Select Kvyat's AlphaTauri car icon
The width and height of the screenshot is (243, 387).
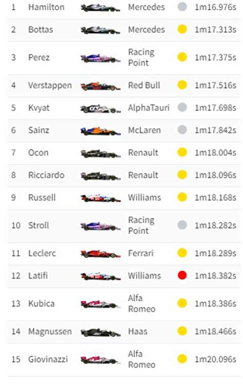point(100,108)
